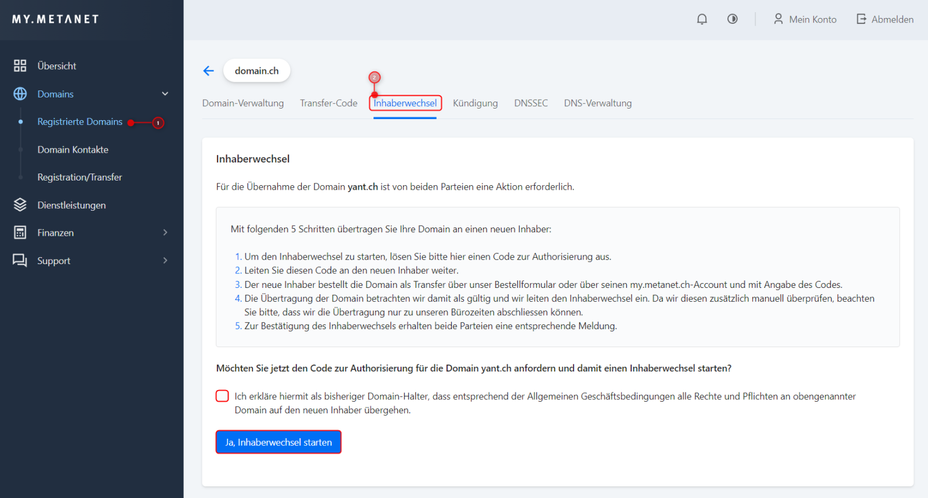
Task: Open Mein Konto account link
Action: pos(805,19)
